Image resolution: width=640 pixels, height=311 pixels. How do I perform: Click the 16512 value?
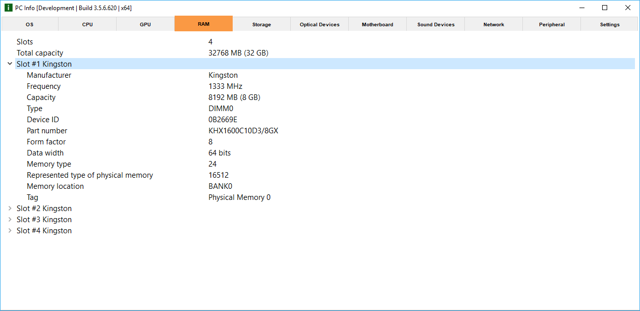tap(219, 175)
